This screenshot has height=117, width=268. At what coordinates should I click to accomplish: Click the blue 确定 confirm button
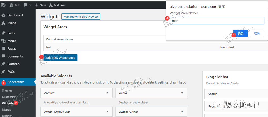[240, 33]
